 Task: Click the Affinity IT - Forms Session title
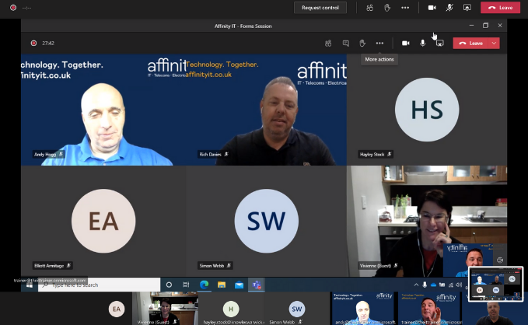243,26
